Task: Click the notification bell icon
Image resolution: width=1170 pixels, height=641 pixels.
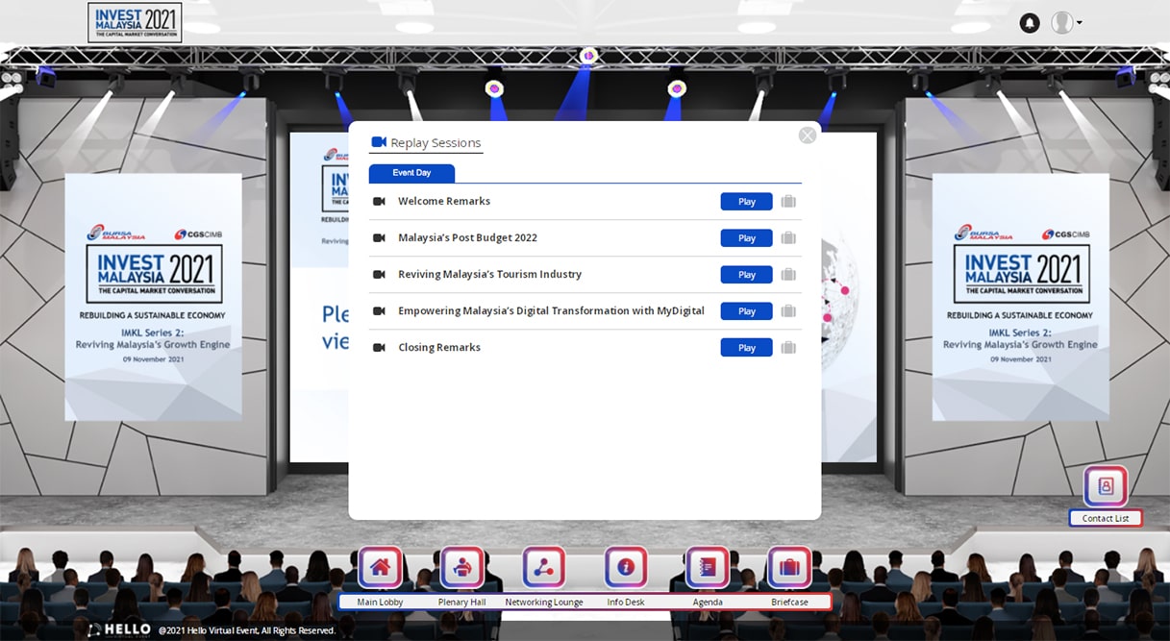Action: tap(1030, 23)
